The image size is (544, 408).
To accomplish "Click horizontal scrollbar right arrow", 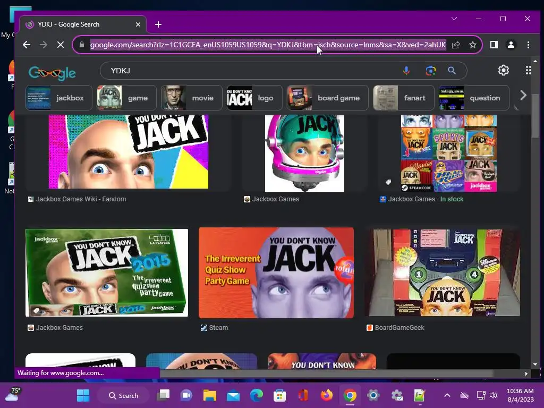I will [526, 373].
